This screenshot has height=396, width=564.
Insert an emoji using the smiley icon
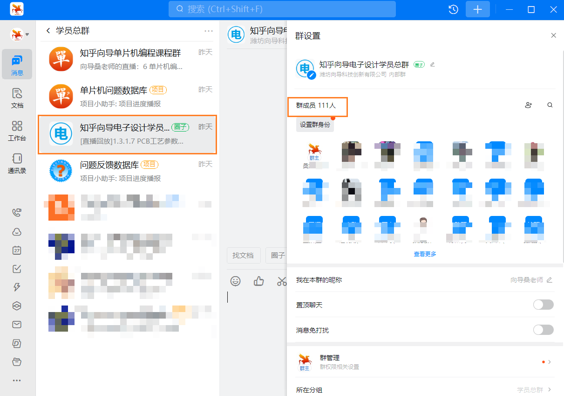click(x=235, y=281)
